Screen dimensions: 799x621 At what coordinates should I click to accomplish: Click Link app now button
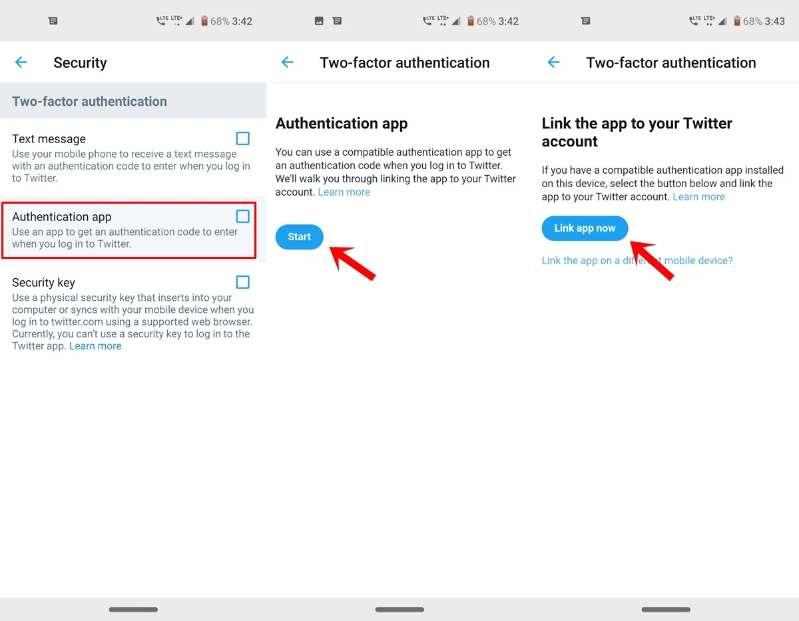pos(585,228)
